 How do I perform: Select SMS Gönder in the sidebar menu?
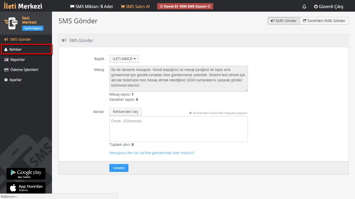pos(26,39)
